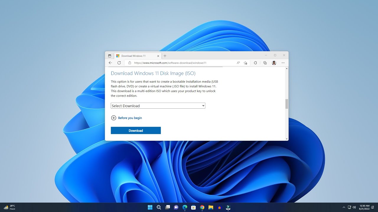Screen dimensions: 378x212
Task: Open the green arrow app on taskbar
Action: pyautogui.click(x=228, y=207)
